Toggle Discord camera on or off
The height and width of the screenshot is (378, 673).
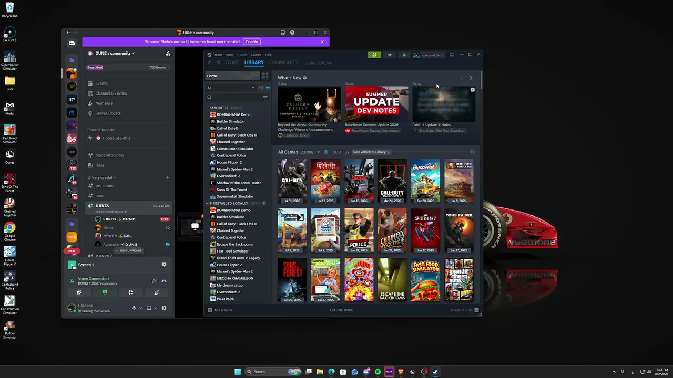[x=79, y=292]
